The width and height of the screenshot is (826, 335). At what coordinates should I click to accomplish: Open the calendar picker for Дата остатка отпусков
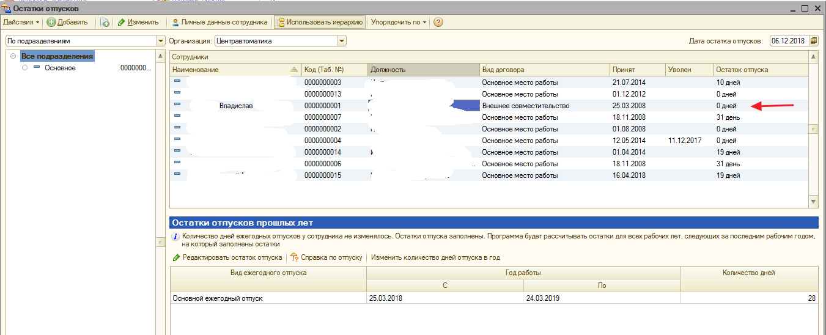[x=813, y=41]
